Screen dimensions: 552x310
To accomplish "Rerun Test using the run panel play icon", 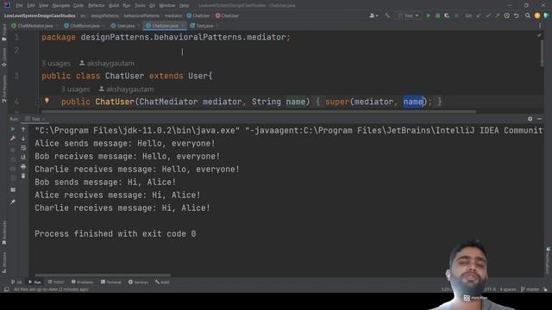I will [x=13, y=129].
